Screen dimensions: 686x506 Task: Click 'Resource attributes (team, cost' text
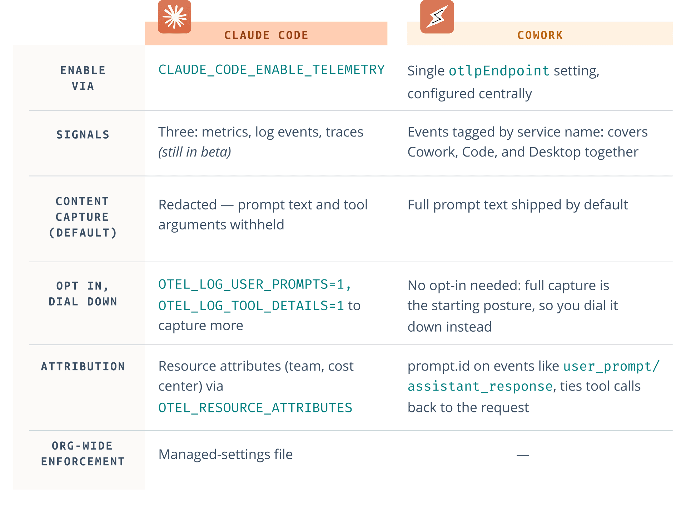pos(256,366)
